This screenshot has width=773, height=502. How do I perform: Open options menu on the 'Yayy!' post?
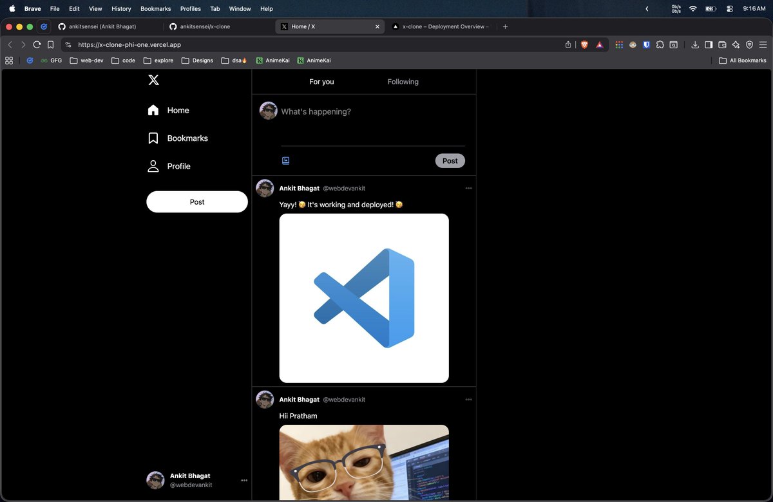(x=468, y=189)
